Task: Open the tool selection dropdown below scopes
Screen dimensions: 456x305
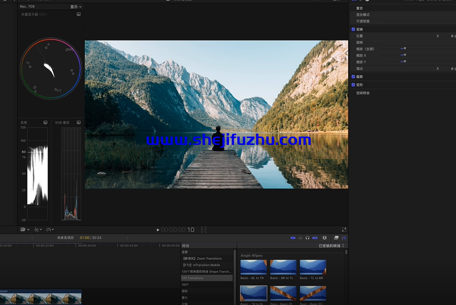Action: point(38,230)
